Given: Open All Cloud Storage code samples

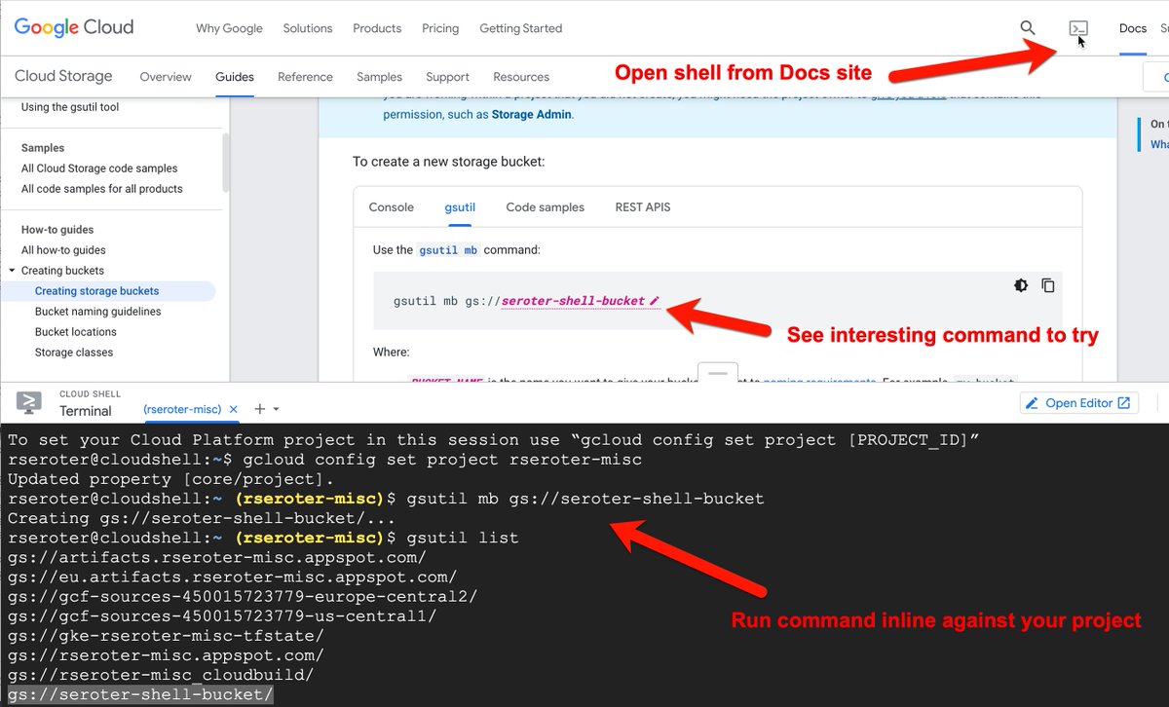Looking at the screenshot, I should coord(99,168).
